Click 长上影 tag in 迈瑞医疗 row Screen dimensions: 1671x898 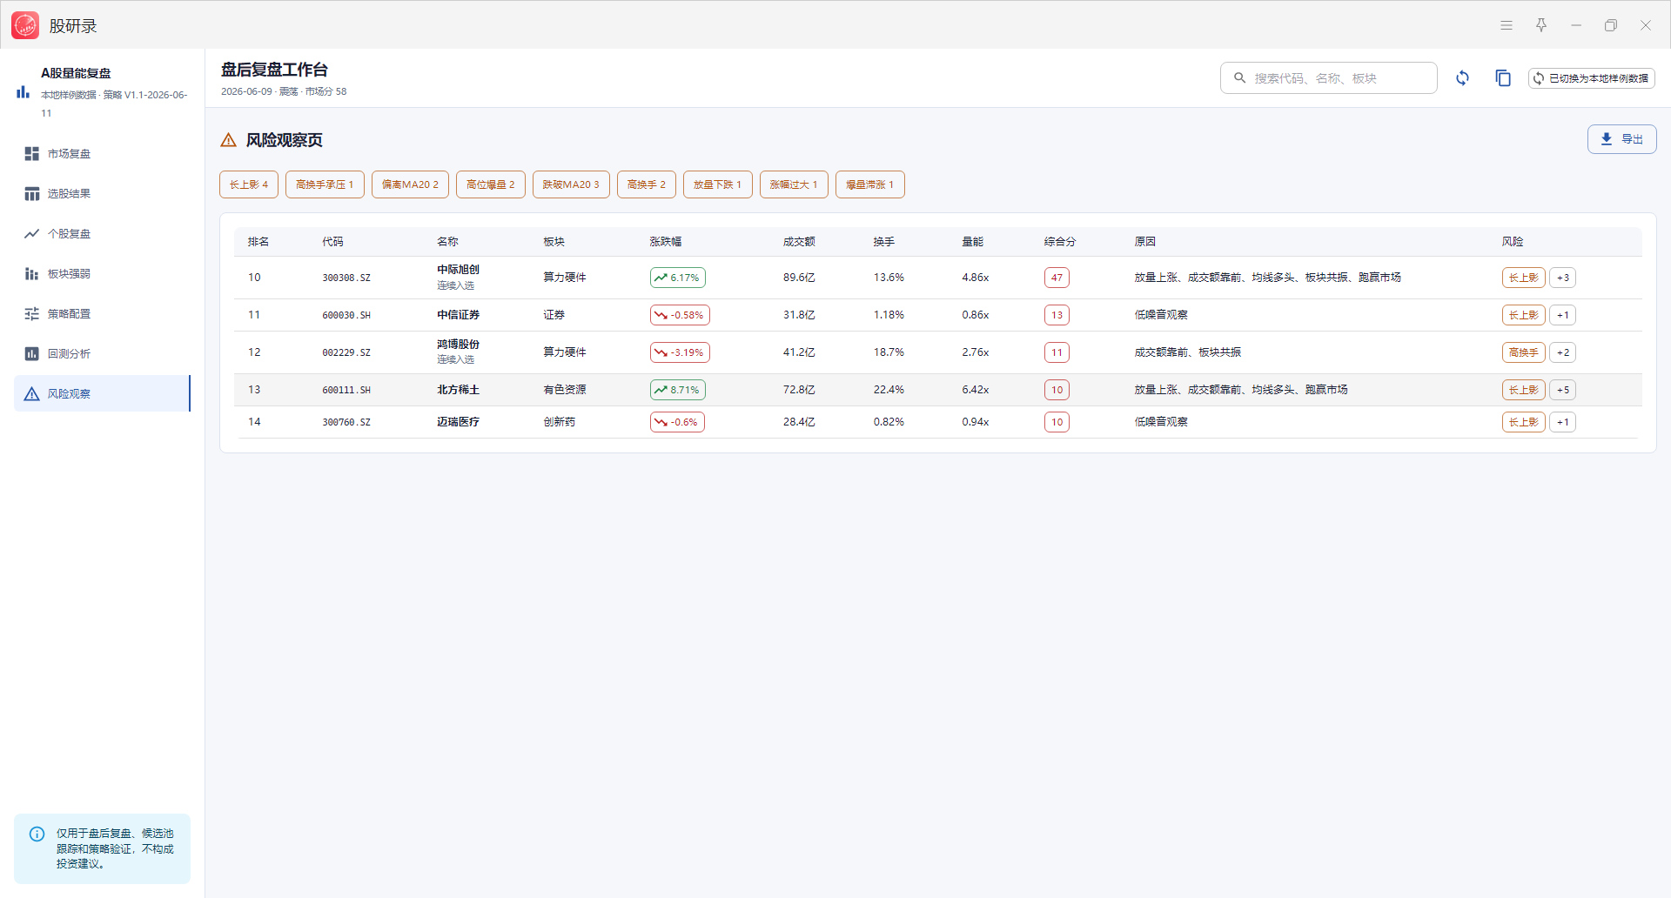coord(1524,422)
